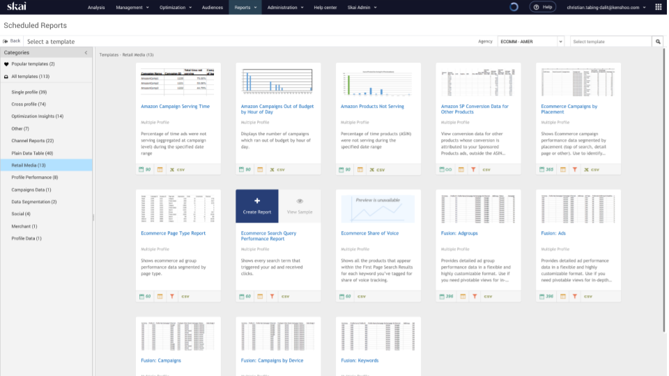Open Amazon Products Not Serving template link

pyautogui.click(x=372, y=106)
